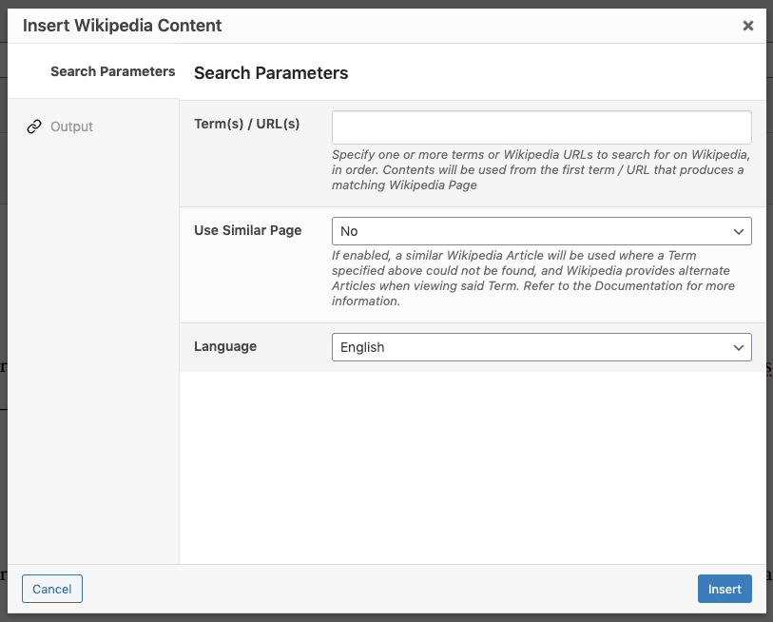Click the blue Insert button
773x622 pixels.
tap(725, 589)
